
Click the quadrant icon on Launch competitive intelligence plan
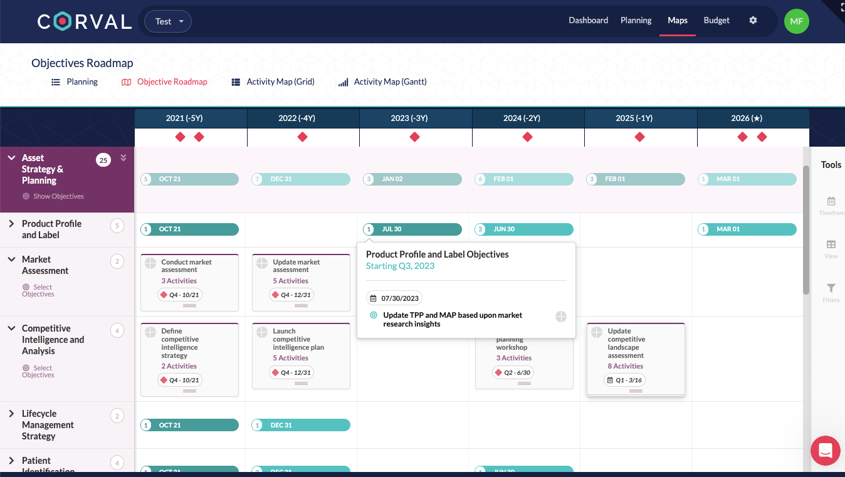coord(261,332)
